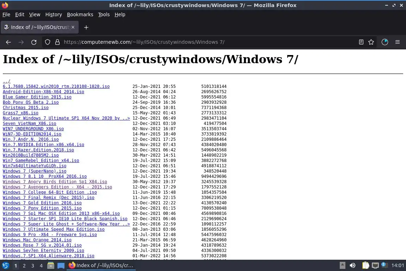Open the Firefox hamburger application menu
The width and height of the screenshot is (406, 271).
point(398,42)
